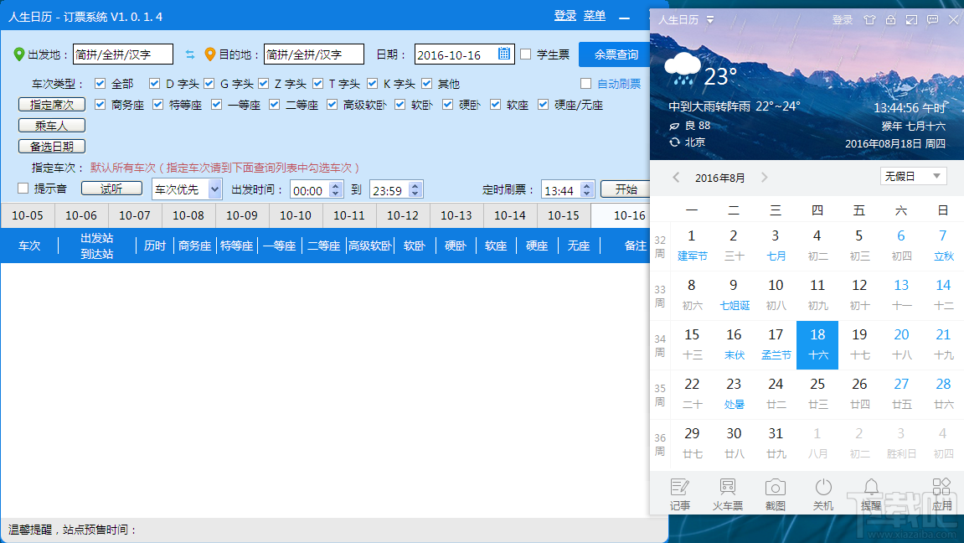964x543 pixels.
Task: Switch to the 10-13 date tab
Action: (x=456, y=215)
